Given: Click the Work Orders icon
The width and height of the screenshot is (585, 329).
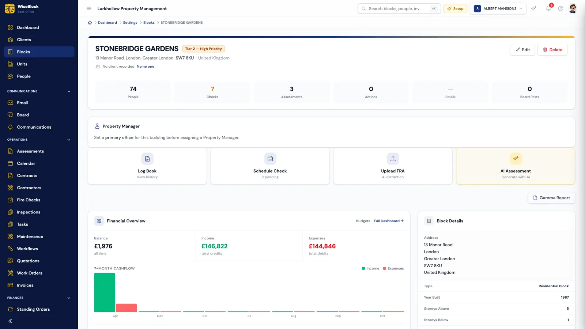Looking at the screenshot, I should coord(10,273).
